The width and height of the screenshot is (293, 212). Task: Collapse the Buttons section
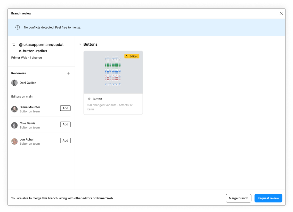click(x=80, y=44)
